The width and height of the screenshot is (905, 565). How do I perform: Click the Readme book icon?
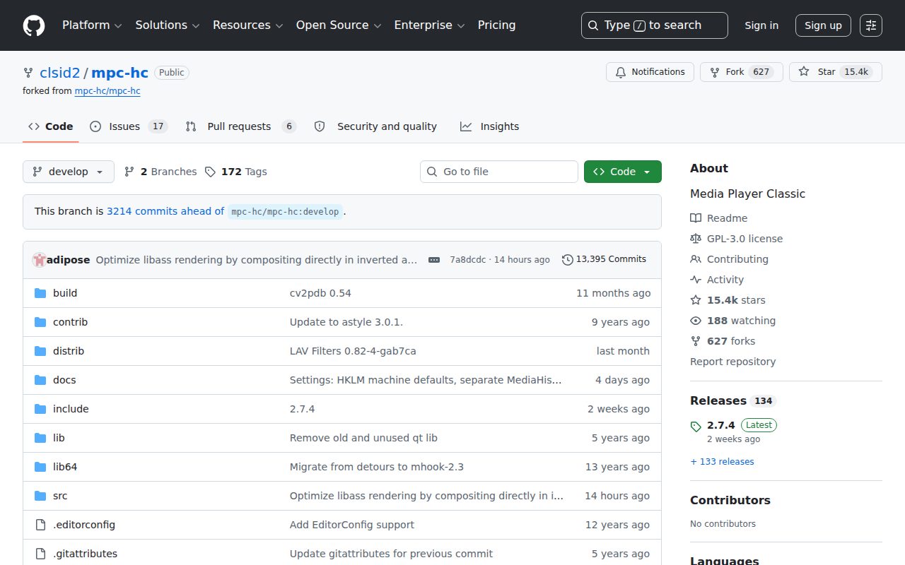point(696,218)
